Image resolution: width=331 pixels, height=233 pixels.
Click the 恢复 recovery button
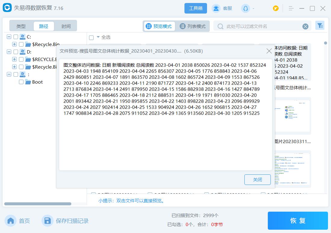(x=298, y=220)
